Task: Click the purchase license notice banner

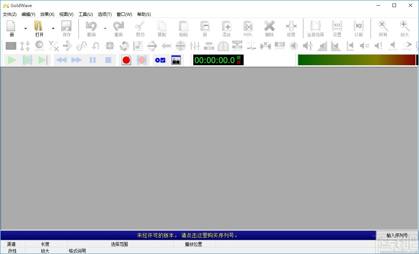Action: 188,235
